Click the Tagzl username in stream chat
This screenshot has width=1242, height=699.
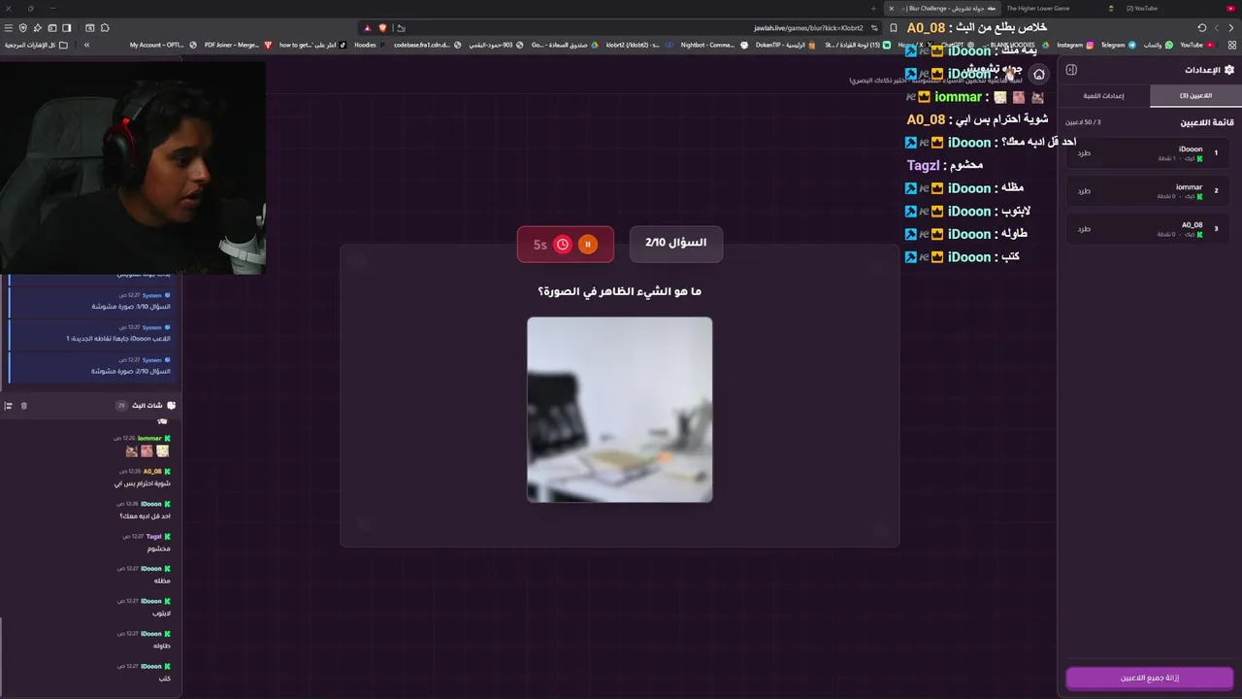(x=153, y=536)
